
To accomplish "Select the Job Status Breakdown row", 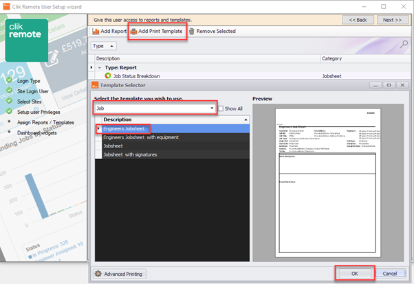I will coord(250,76).
